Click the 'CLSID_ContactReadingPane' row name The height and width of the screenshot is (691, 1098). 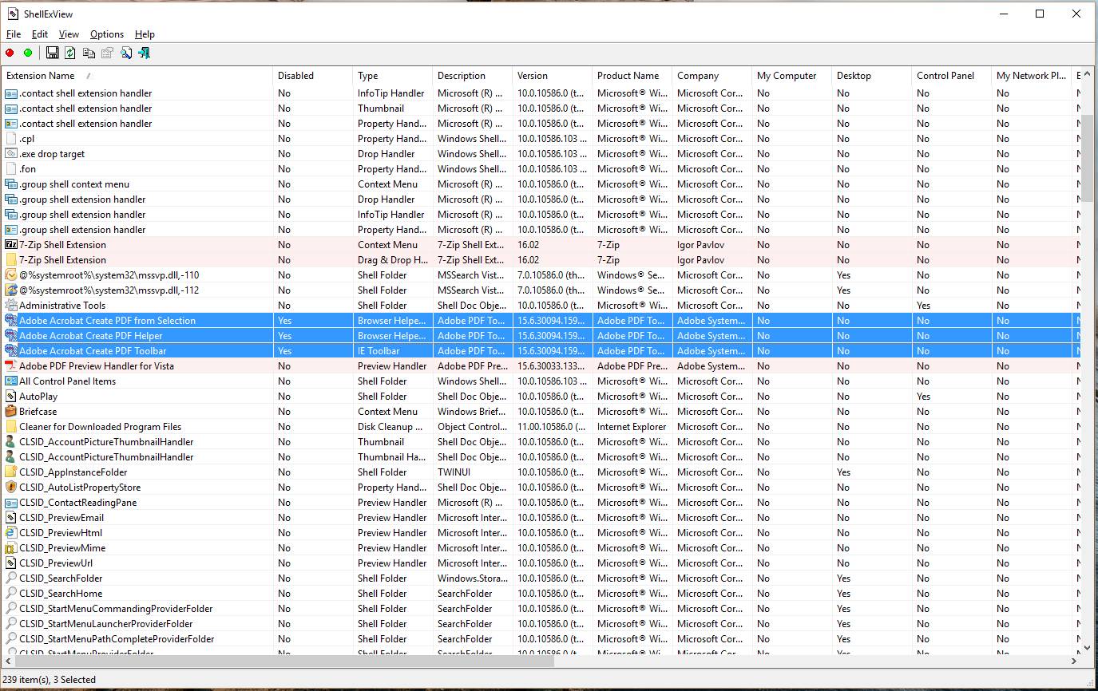coord(78,503)
